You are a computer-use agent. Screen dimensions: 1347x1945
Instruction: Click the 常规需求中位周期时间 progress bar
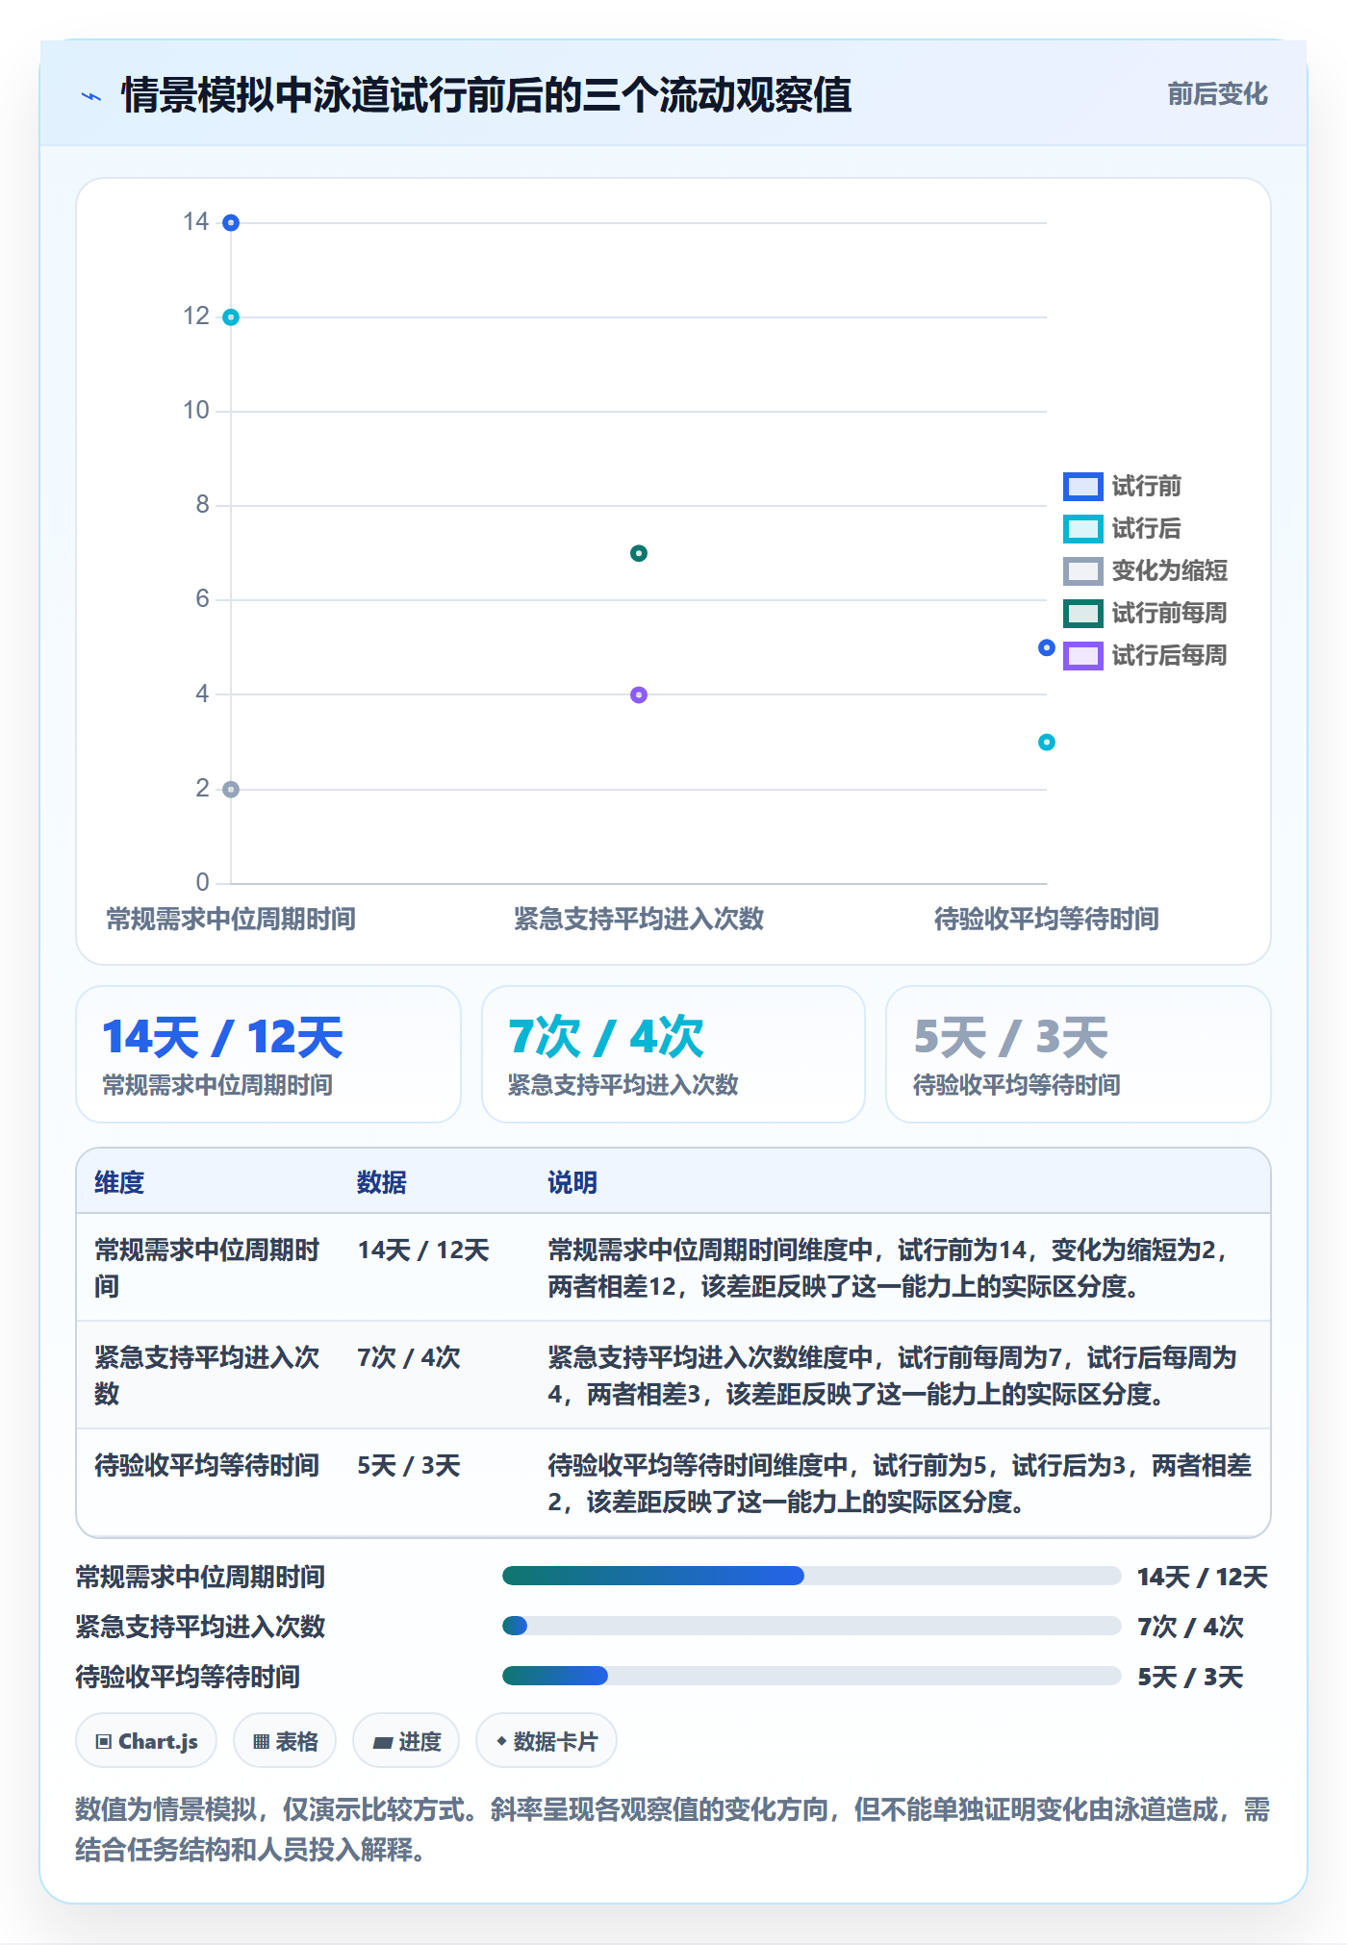tap(811, 1576)
